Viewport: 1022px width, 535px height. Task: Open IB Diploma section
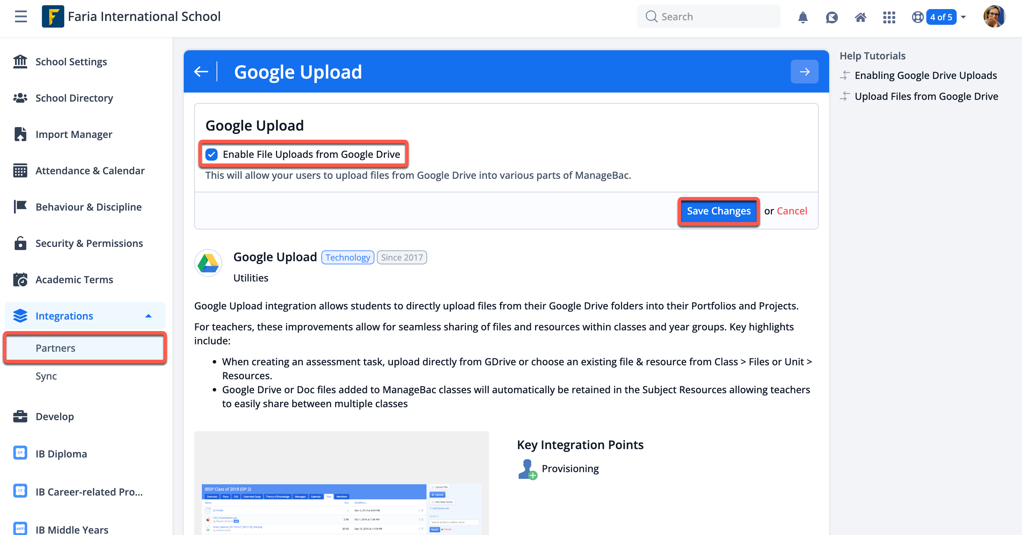pos(61,454)
